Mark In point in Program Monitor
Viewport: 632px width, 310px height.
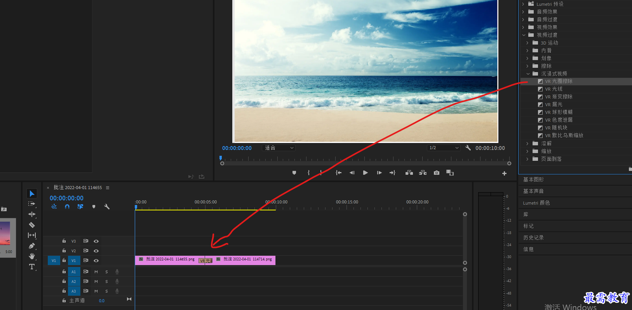click(x=309, y=173)
